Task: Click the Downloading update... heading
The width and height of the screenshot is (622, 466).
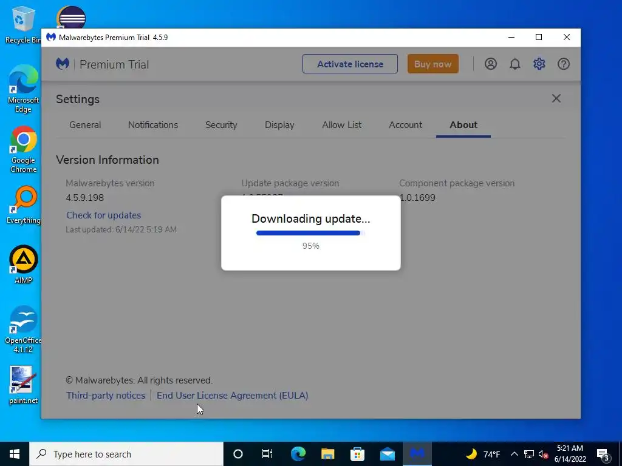Action: click(x=310, y=218)
